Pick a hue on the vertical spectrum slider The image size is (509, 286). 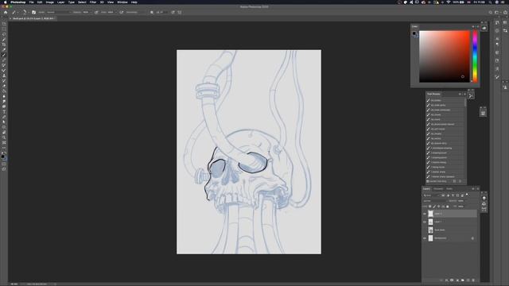pos(475,56)
